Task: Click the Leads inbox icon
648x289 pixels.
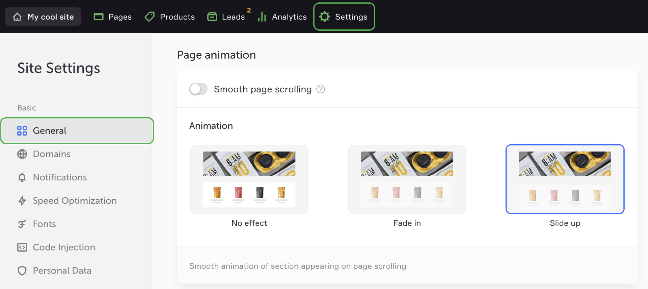Action: tap(212, 17)
